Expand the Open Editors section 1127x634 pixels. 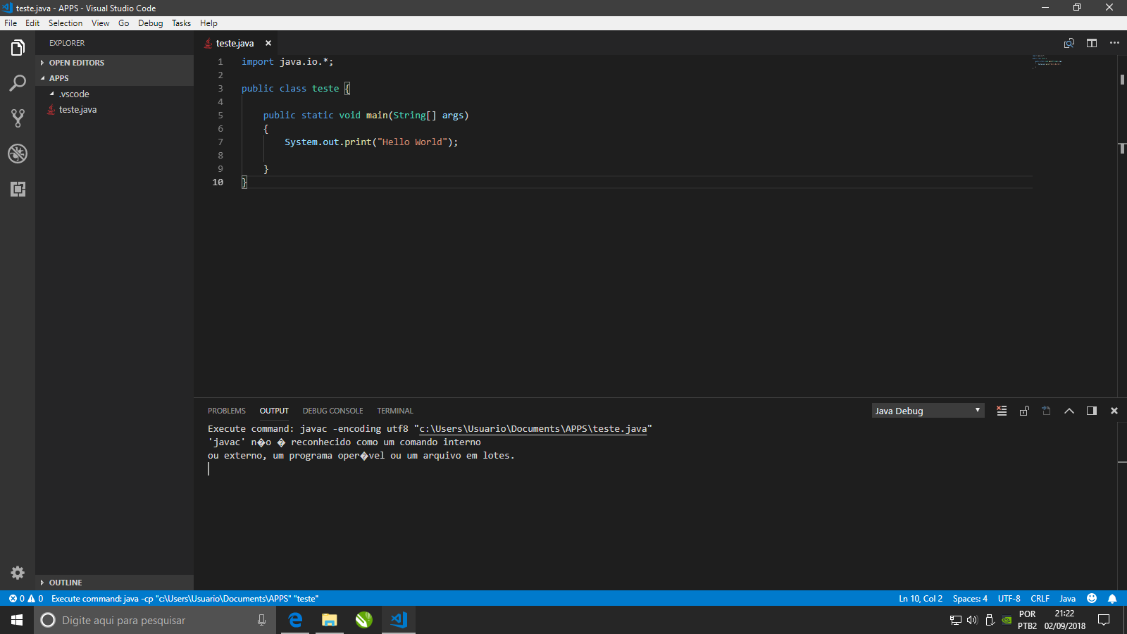point(114,63)
